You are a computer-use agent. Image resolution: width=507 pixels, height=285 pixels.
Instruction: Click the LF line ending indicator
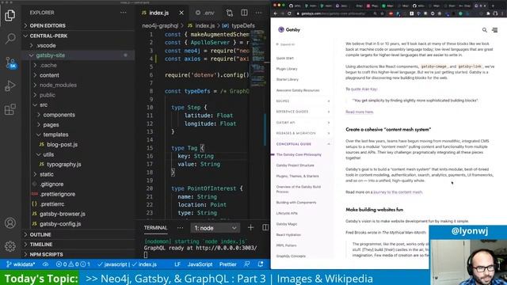point(177,264)
